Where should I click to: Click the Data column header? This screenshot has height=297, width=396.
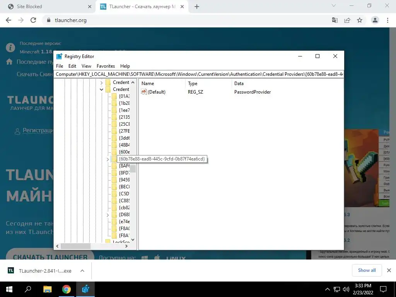click(287, 84)
